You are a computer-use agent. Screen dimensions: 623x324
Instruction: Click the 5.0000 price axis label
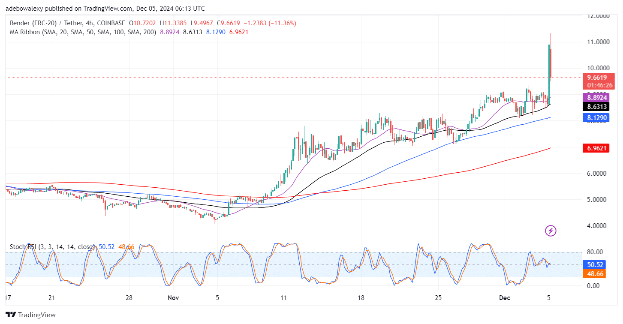(596, 199)
